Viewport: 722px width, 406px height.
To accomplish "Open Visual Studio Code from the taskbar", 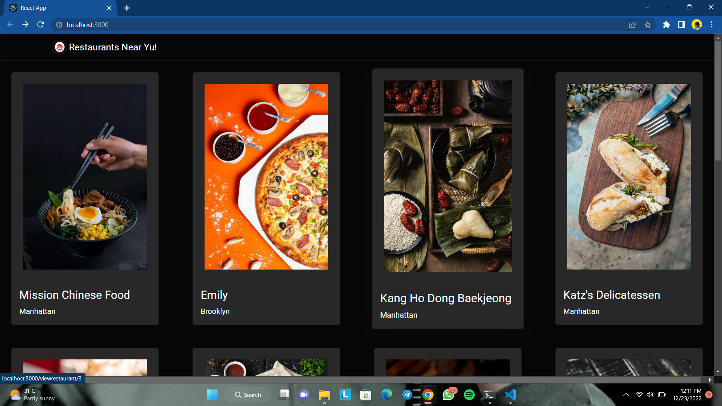I will [510, 395].
